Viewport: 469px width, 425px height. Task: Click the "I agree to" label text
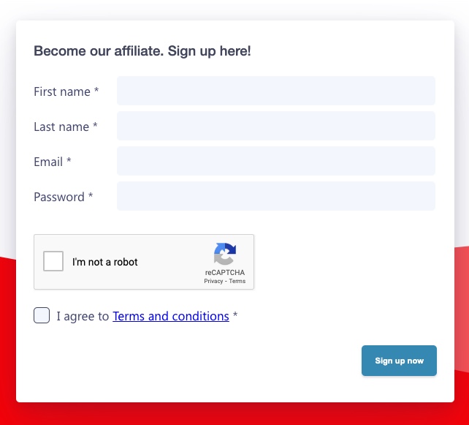click(x=83, y=316)
